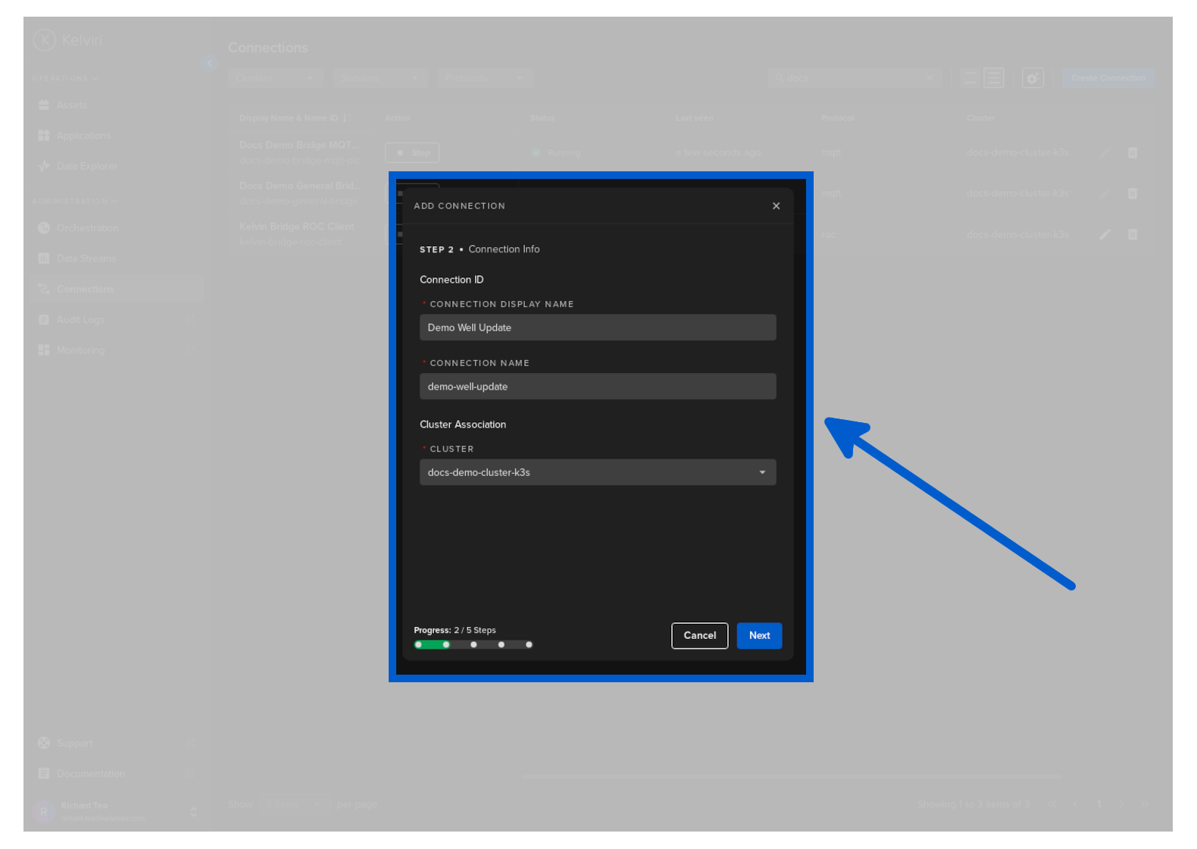Switch to compact row density view

[x=970, y=78]
